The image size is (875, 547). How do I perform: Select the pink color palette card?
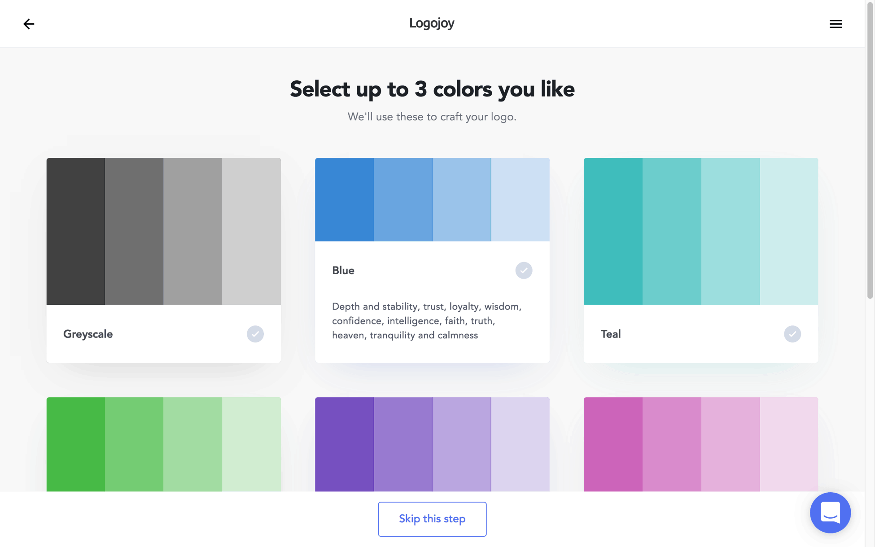[x=701, y=444]
